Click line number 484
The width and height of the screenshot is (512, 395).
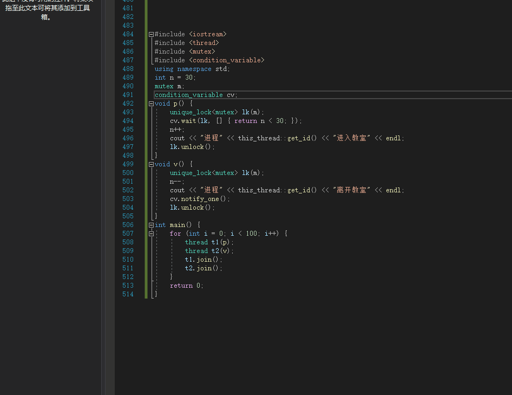click(128, 34)
